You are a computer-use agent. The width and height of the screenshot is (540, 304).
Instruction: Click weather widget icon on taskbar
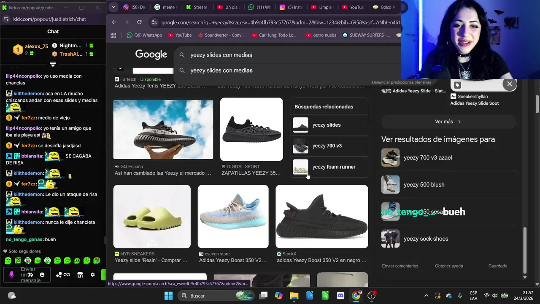(12, 296)
